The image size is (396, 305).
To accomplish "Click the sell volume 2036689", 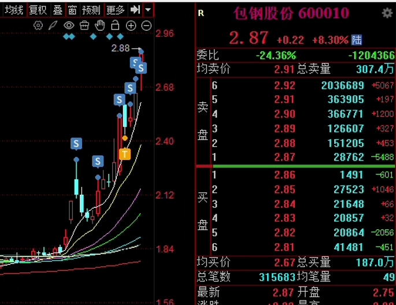I will 343,85.
